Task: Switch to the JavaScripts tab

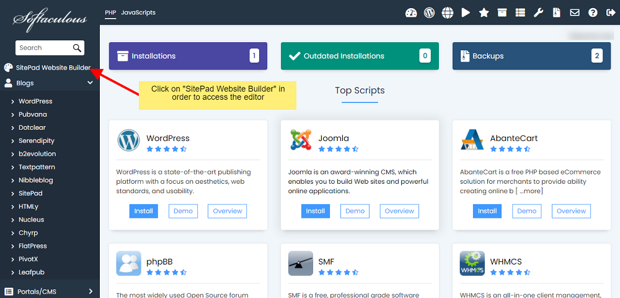Action: (138, 12)
